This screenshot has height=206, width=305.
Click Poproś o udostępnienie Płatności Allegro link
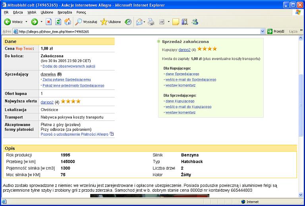point(75,134)
